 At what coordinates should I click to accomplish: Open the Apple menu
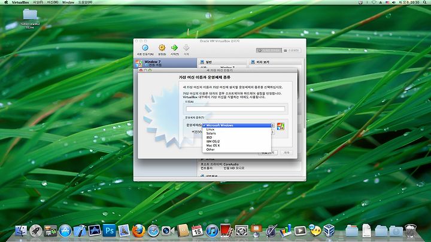pyautogui.click(x=6, y=2)
